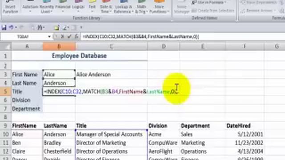Select column B header
This screenshot has height=160, width=285.
coord(59,46)
